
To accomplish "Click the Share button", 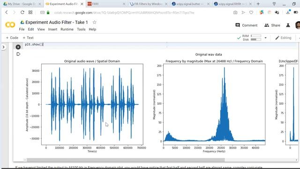I will coord(272,25).
